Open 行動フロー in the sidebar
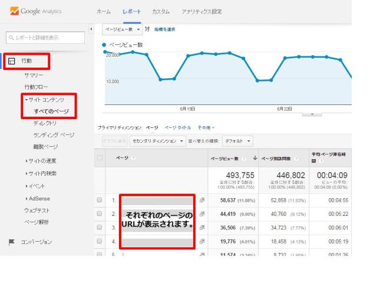 [36, 87]
